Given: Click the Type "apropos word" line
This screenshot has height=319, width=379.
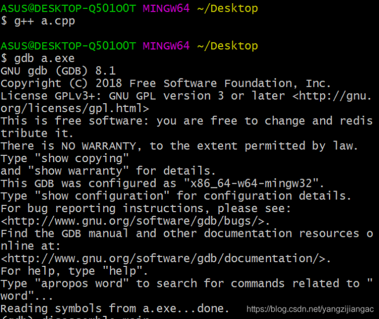Looking at the screenshot, I should pos(186,284).
